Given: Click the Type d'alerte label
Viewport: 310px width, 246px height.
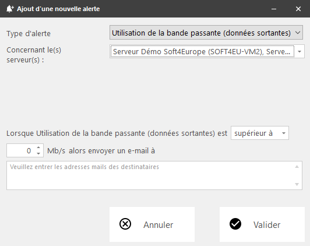Looking at the screenshot, I should point(29,33).
